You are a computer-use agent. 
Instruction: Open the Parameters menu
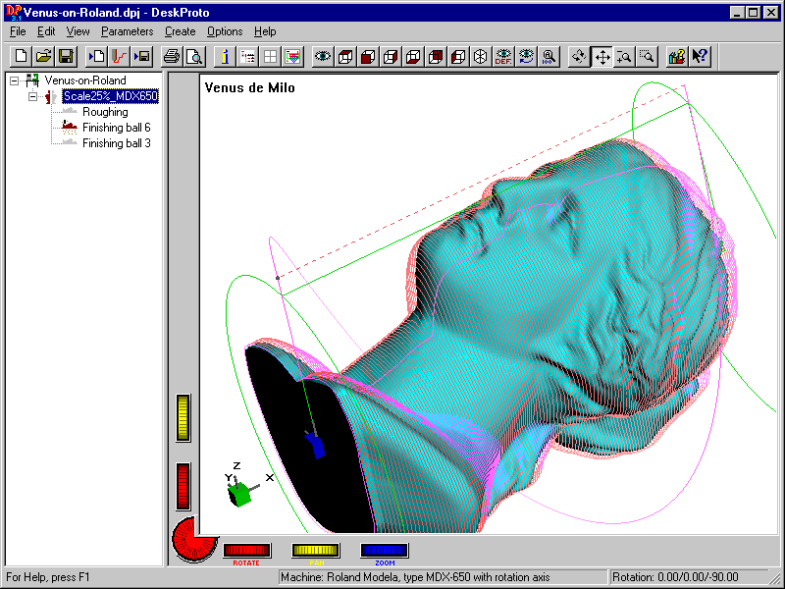(128, 31)
